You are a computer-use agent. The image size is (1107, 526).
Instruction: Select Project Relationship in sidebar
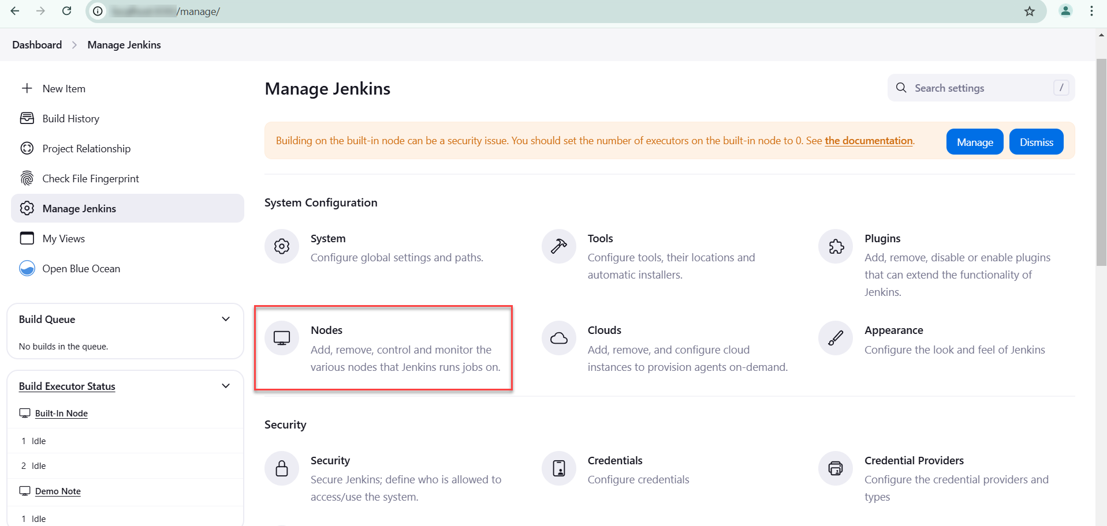[128, 148]
